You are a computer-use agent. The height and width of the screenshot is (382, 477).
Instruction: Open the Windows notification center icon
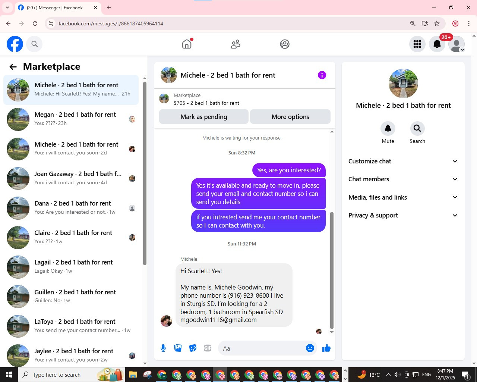(x=465, y=375)
